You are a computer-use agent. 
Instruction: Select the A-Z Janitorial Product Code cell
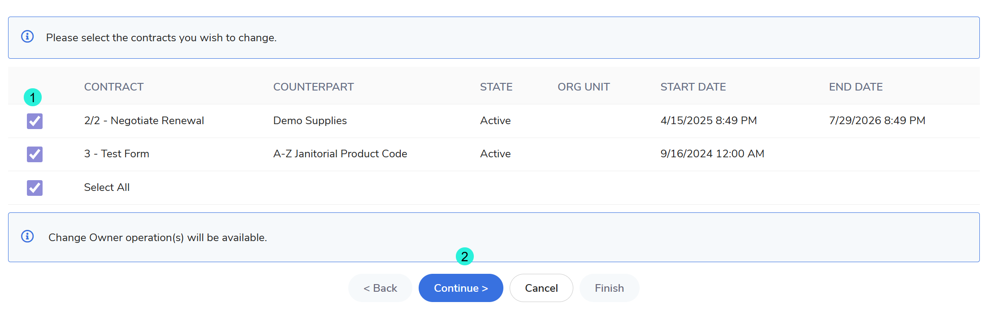(340, 154)
